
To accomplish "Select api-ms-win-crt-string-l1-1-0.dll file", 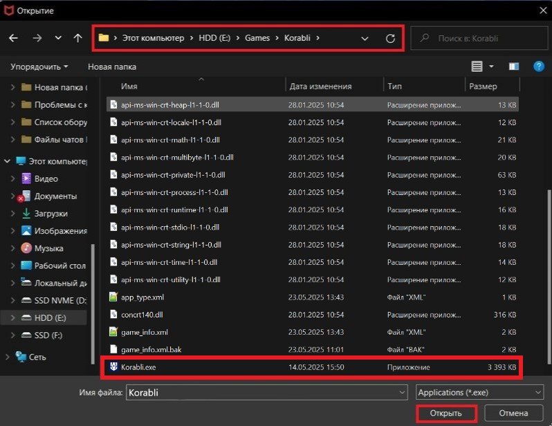I will pos(313,245).
